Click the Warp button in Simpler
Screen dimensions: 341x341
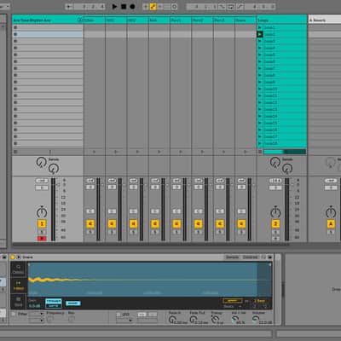pyautogui.click(x=233, y=301)
